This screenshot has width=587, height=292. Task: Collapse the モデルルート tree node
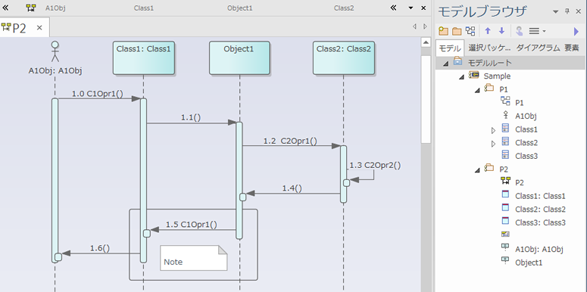[445, 64]
